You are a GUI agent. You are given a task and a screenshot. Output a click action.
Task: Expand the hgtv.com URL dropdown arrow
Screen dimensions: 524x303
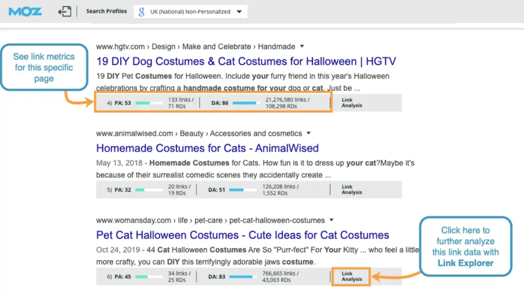[302, 46]
